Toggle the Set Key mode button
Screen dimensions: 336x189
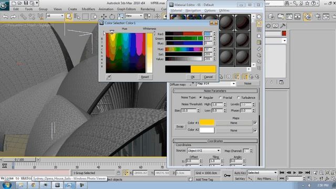pos(240,178)
